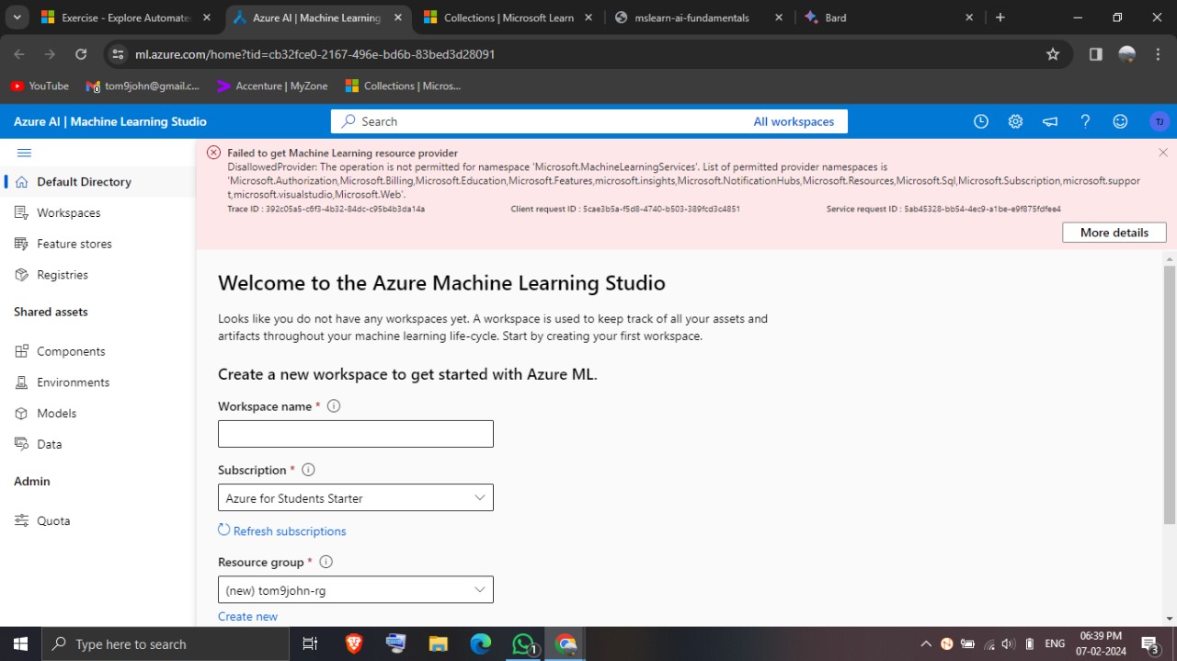Go back to the previous page

tap(19, 54)
